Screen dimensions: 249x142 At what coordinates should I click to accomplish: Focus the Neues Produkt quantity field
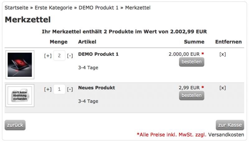click(x=59, y=89)
